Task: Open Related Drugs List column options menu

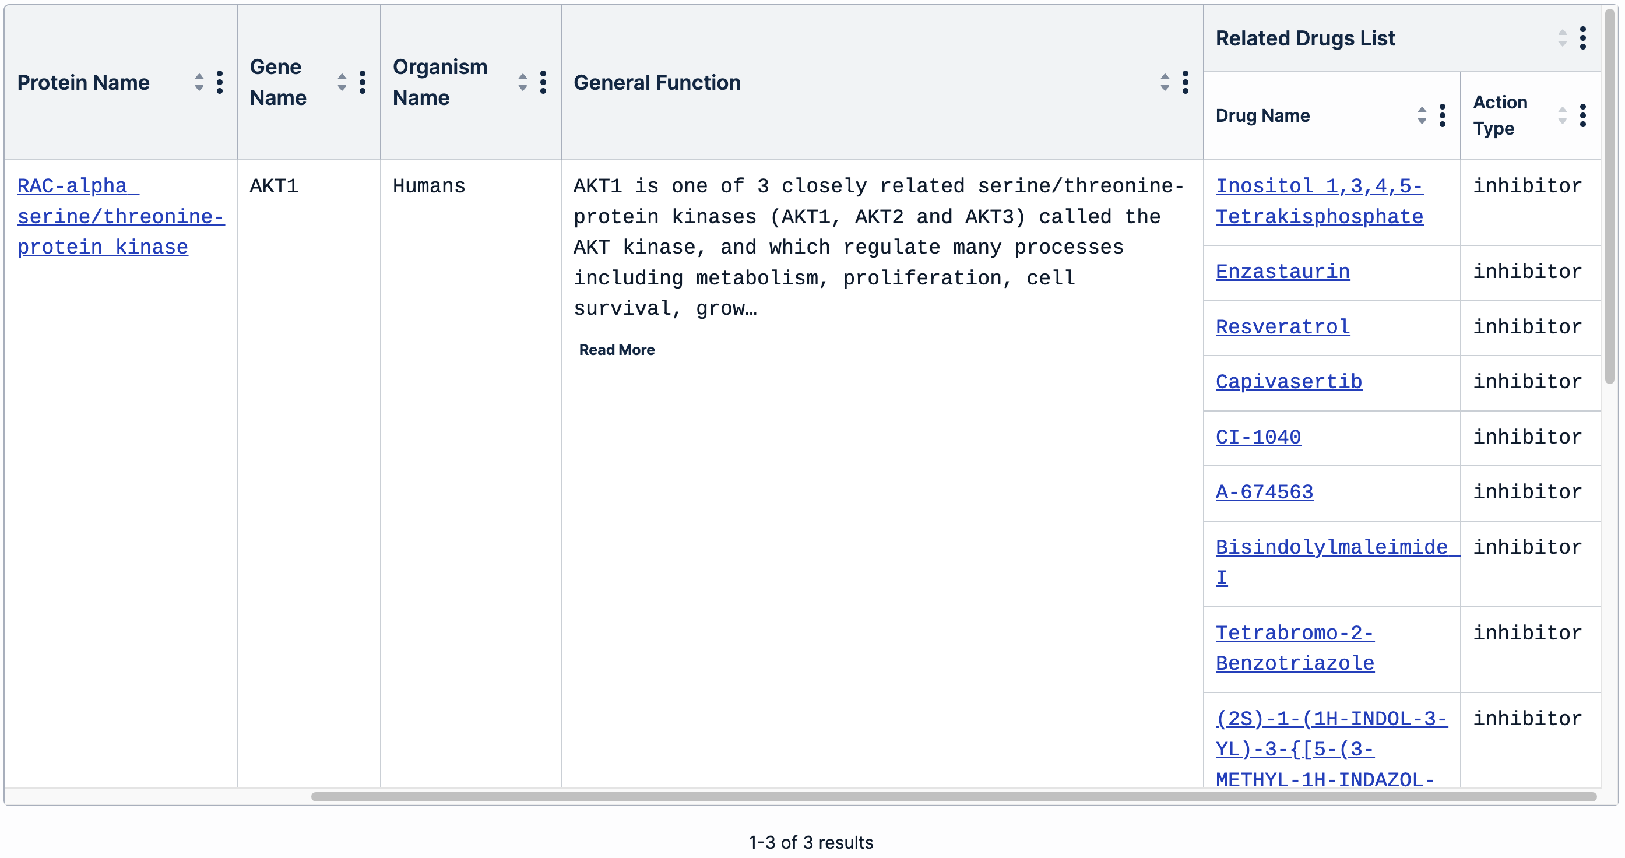Action: (1582, 38)
